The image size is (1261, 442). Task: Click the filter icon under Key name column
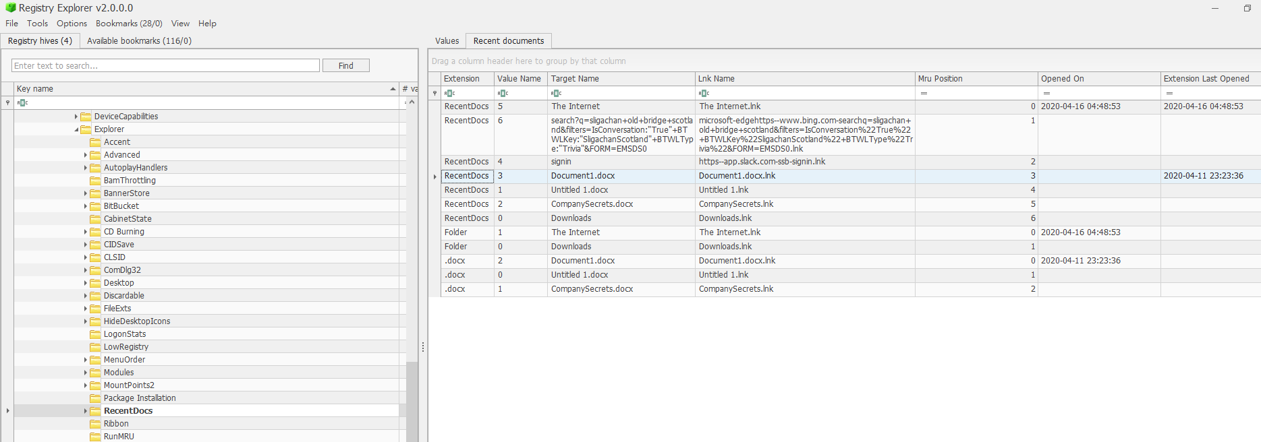(22, 102)
